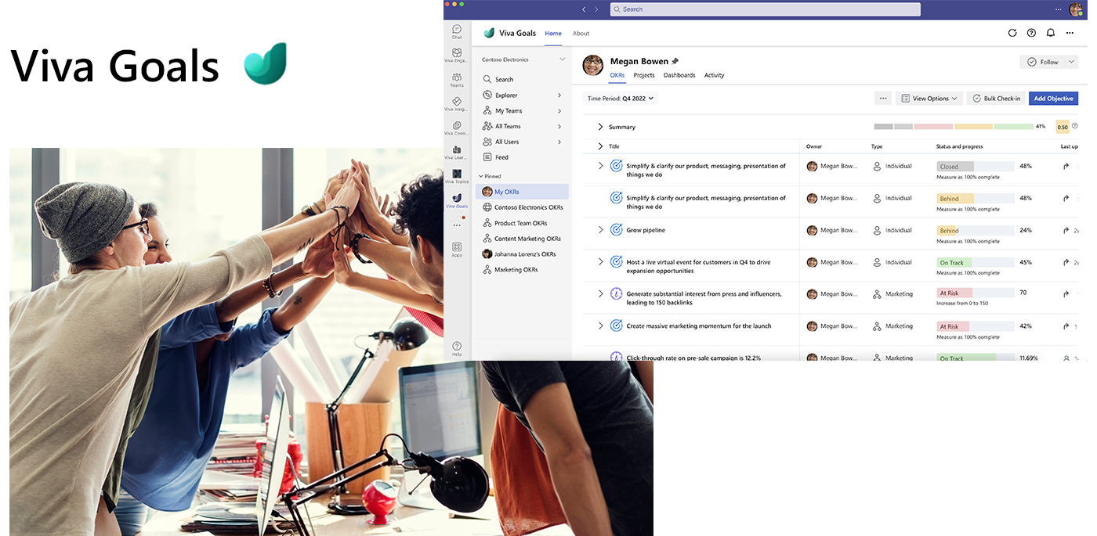Click the Follow button

pyautogui.click(x=1043, y=62)
